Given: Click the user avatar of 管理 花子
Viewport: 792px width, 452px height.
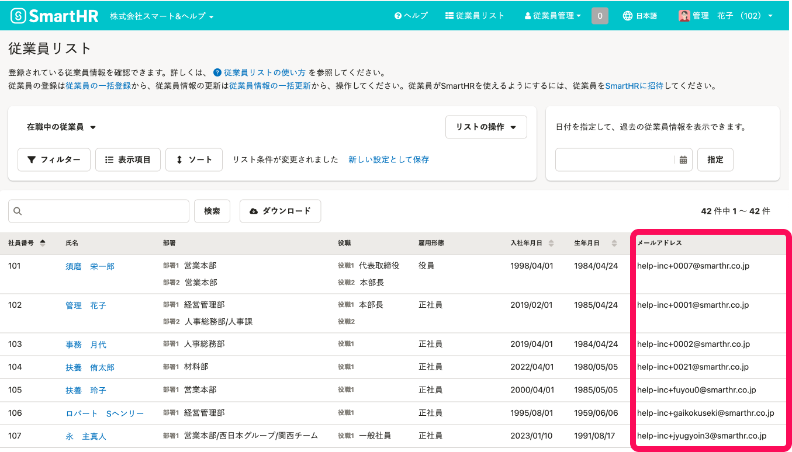Looking at the screenshot, I should [684, 16].
